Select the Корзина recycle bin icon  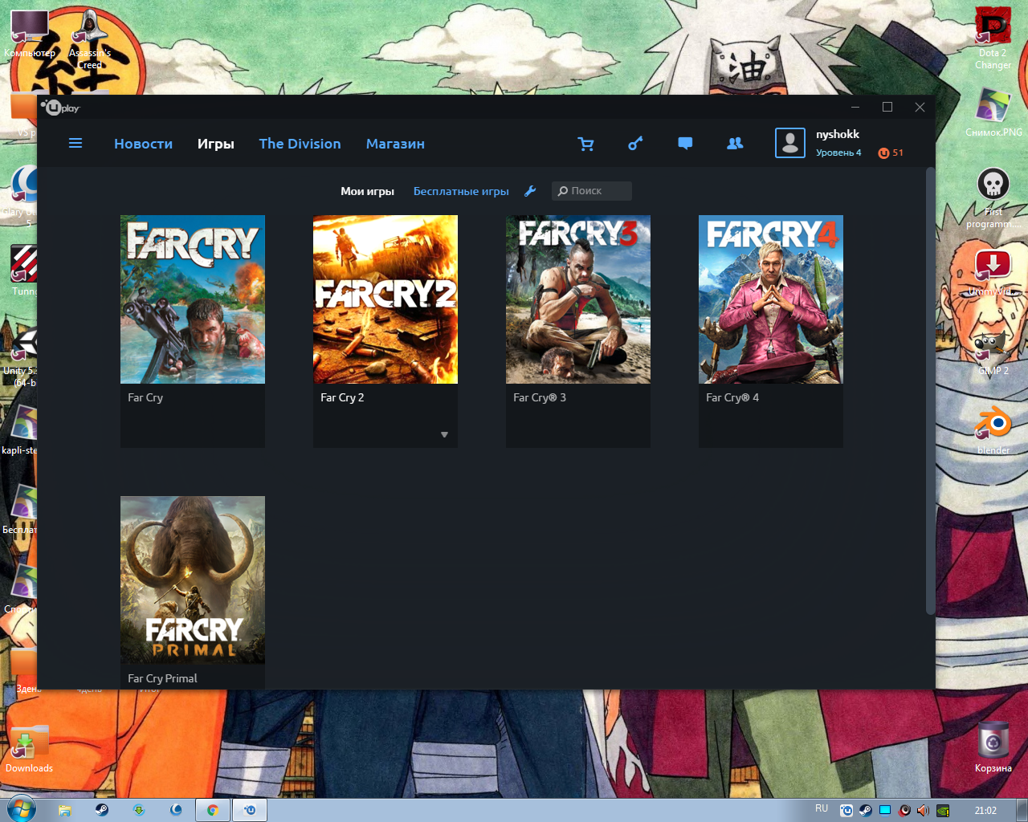(993, 748)
